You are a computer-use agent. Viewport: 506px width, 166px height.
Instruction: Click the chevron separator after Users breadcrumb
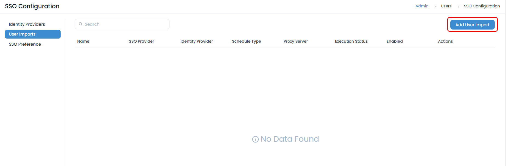[458, 6]
